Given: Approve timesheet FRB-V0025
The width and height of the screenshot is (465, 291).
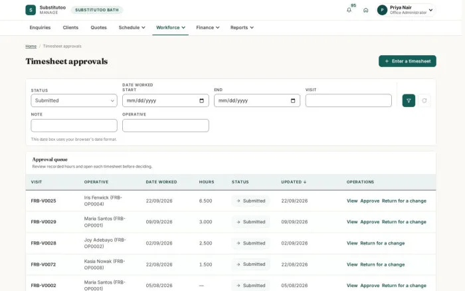Looking at the screenshot, I should 370,201.
